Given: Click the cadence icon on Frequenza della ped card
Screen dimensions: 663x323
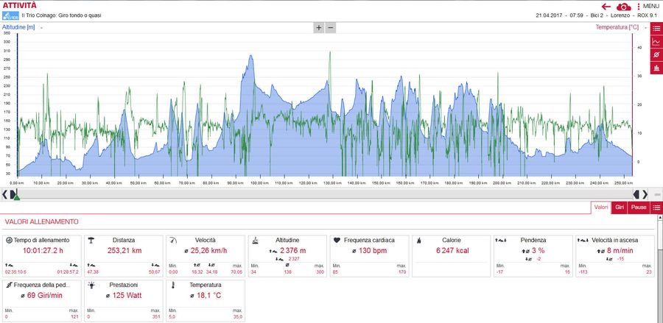Looking at the screenshot, I should coord(10,285).
